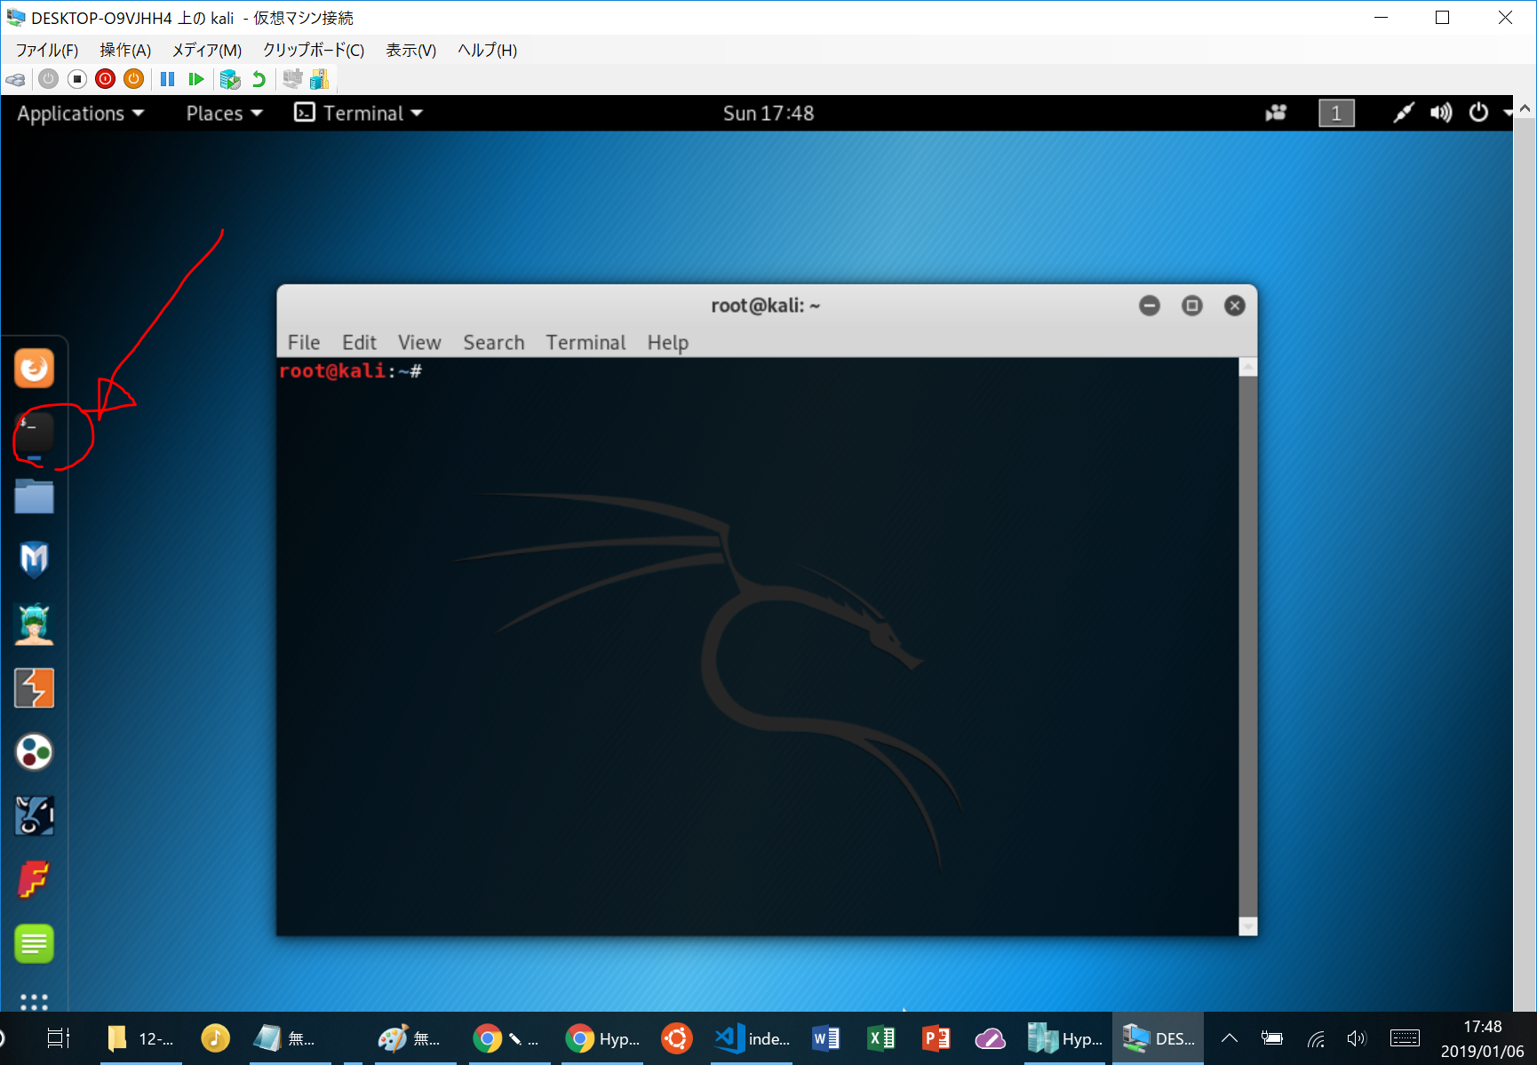Launch Metasploit from the dock

(35, 560)
